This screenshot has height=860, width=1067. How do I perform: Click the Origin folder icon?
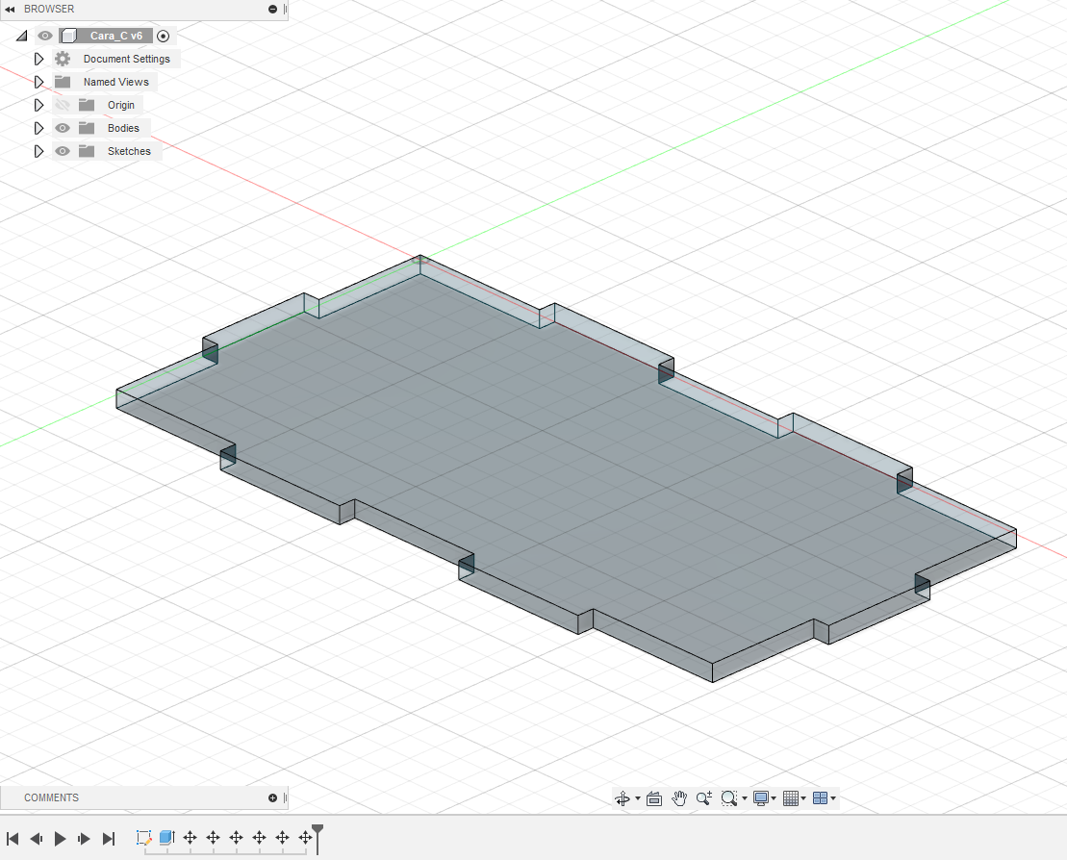(87, 105)
